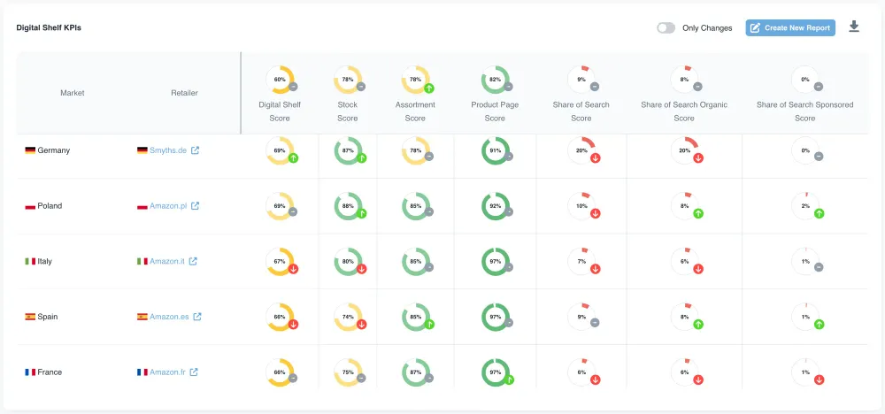Viewport: 885px width, 414px height.
Task: Click Italy Share of Search 7% donut
Action: click(582, 262)
